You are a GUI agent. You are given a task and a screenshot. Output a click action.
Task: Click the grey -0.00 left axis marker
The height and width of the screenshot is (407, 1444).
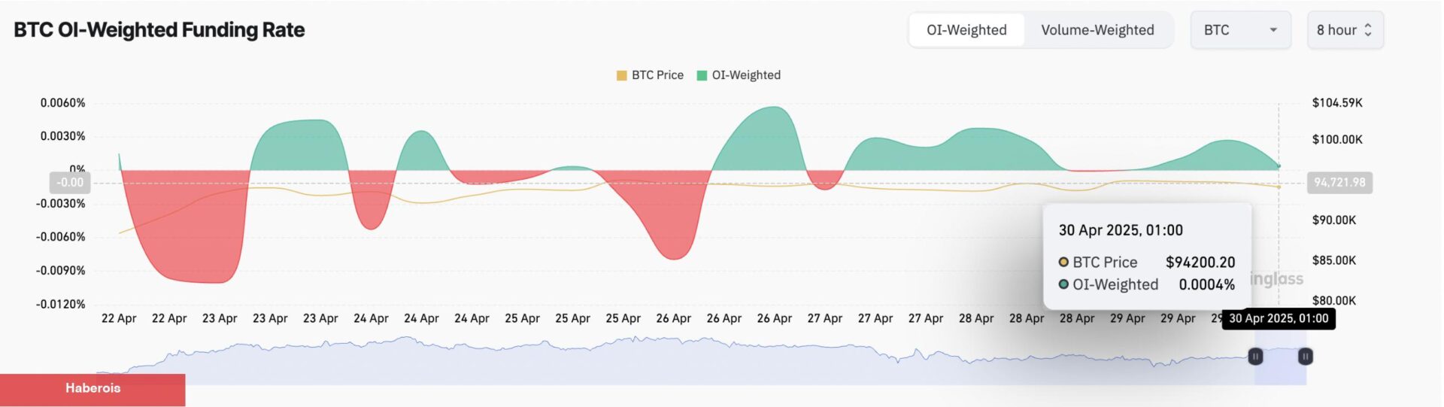(70, 182)
